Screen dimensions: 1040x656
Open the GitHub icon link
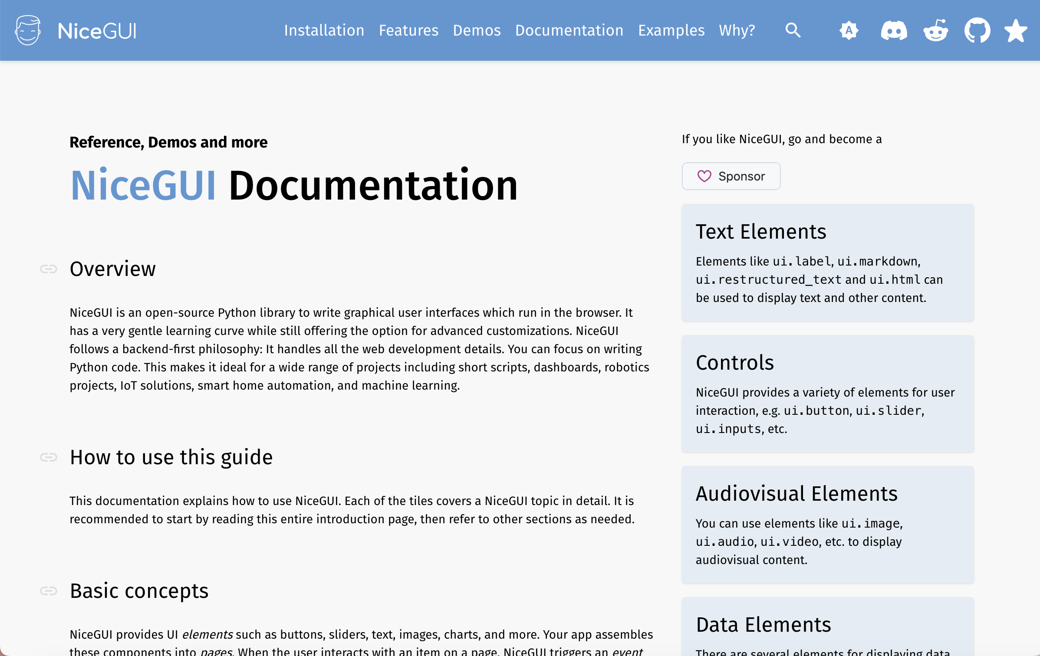977,30
